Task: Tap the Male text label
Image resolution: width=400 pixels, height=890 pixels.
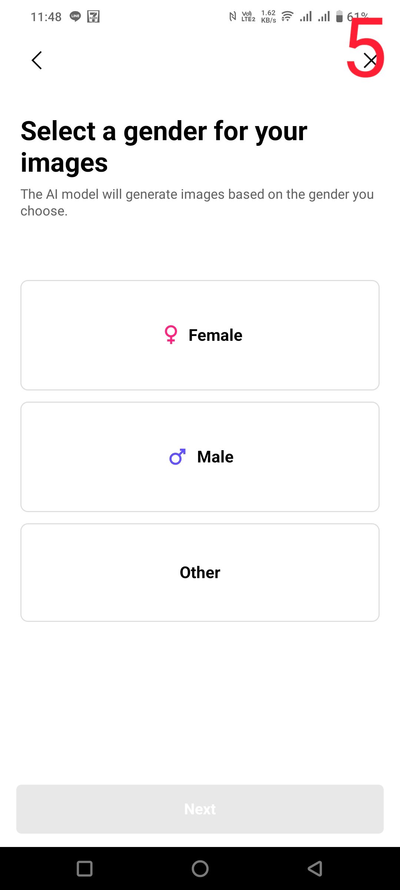Action: [215, 456]
